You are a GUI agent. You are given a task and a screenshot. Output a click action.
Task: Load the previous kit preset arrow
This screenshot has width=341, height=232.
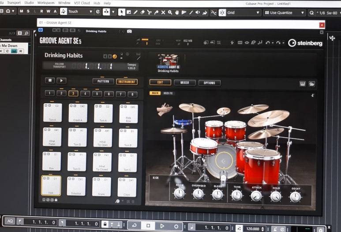pos(105,56)
